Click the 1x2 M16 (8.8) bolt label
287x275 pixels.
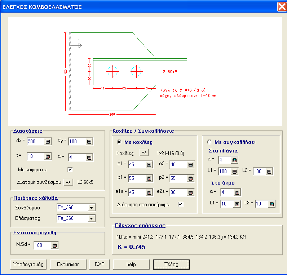[171, 153]
